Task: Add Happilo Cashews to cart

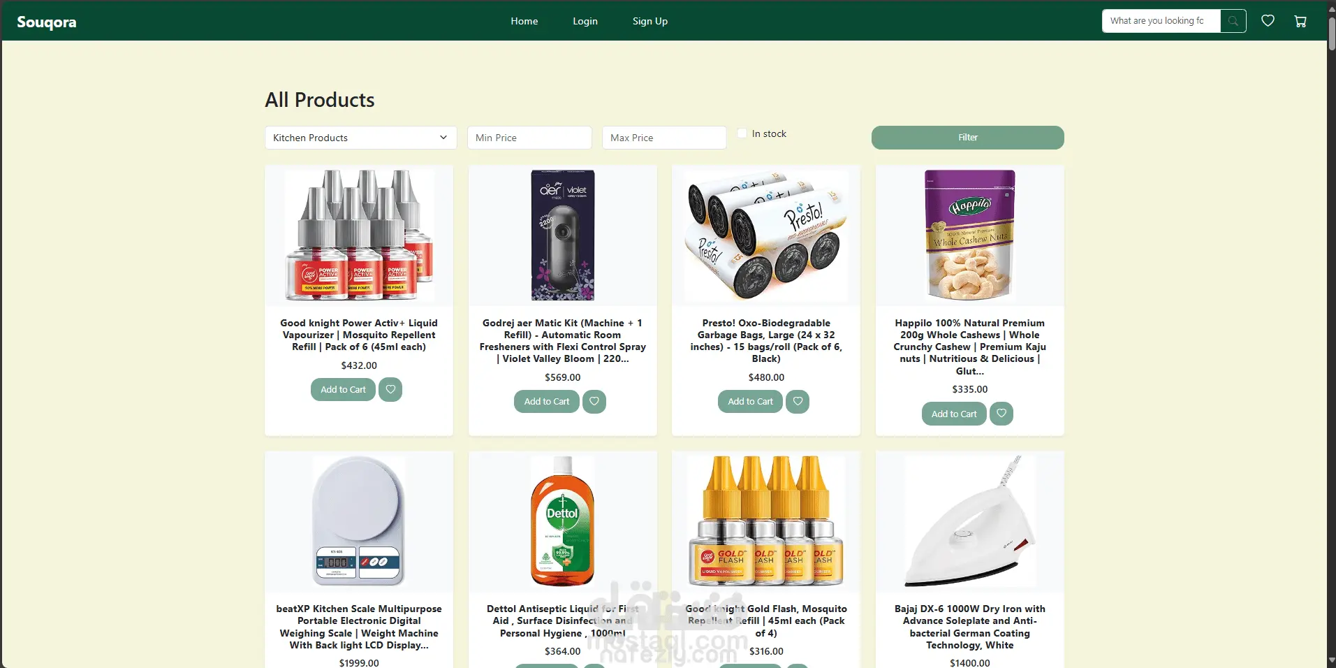Action: click(x=954, y=414)
